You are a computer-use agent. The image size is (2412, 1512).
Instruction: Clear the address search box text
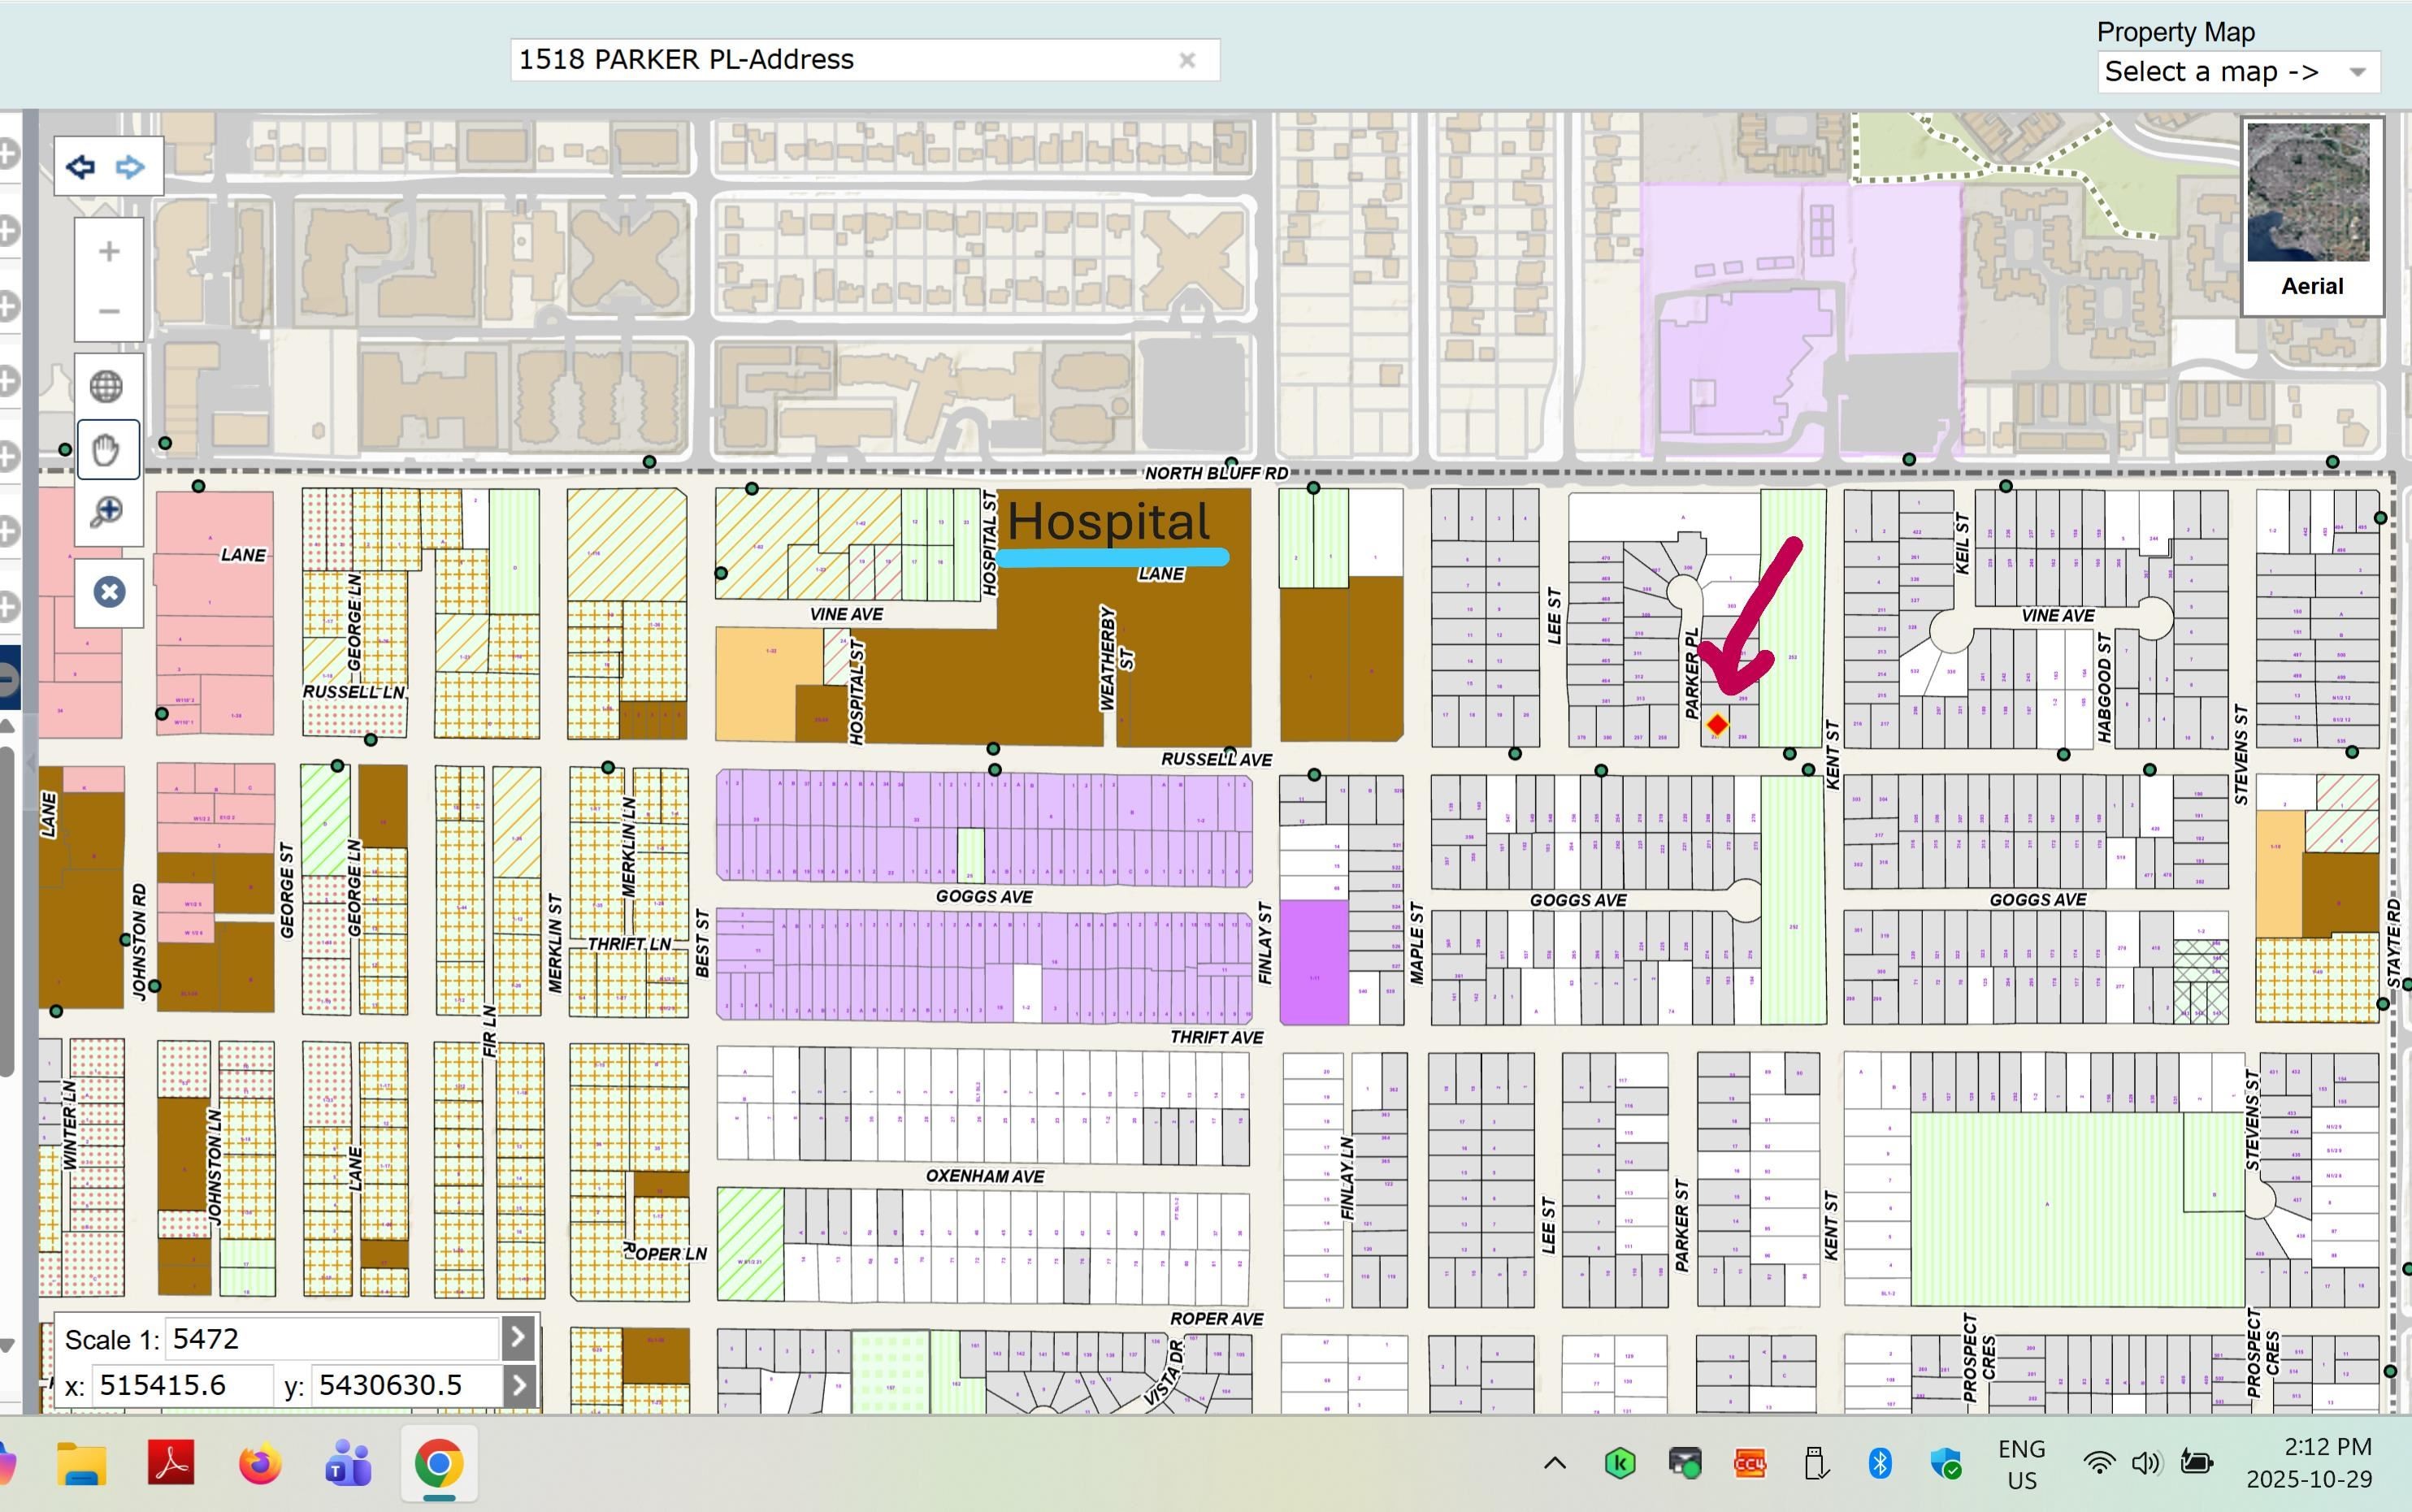click(1187, 60)
